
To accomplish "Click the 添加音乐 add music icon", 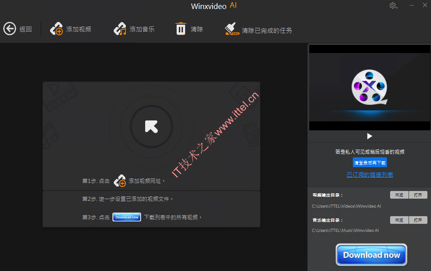I will (120, 29).
